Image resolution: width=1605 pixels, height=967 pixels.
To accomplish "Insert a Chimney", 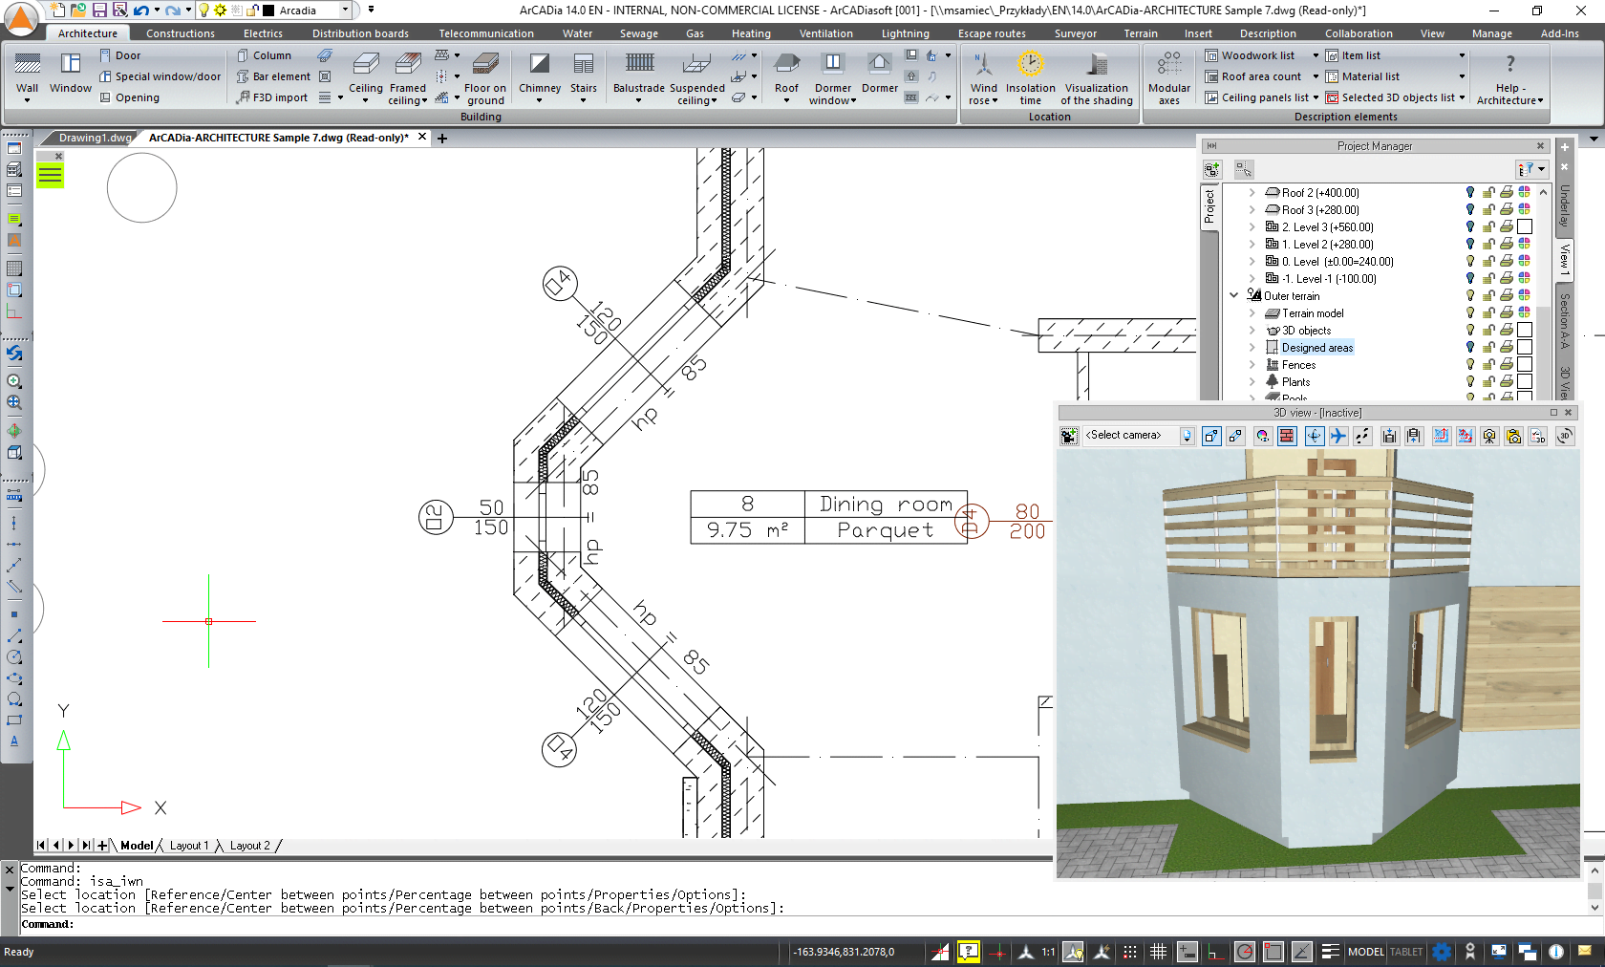I will 540,75.
